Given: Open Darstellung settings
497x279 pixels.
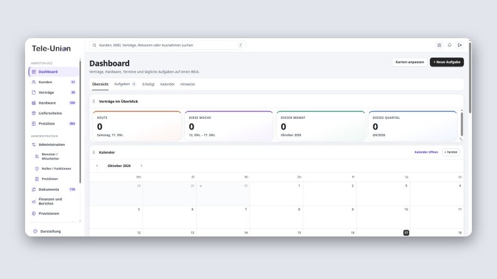Looking at the screenshot, I should [x=53, y=231].
